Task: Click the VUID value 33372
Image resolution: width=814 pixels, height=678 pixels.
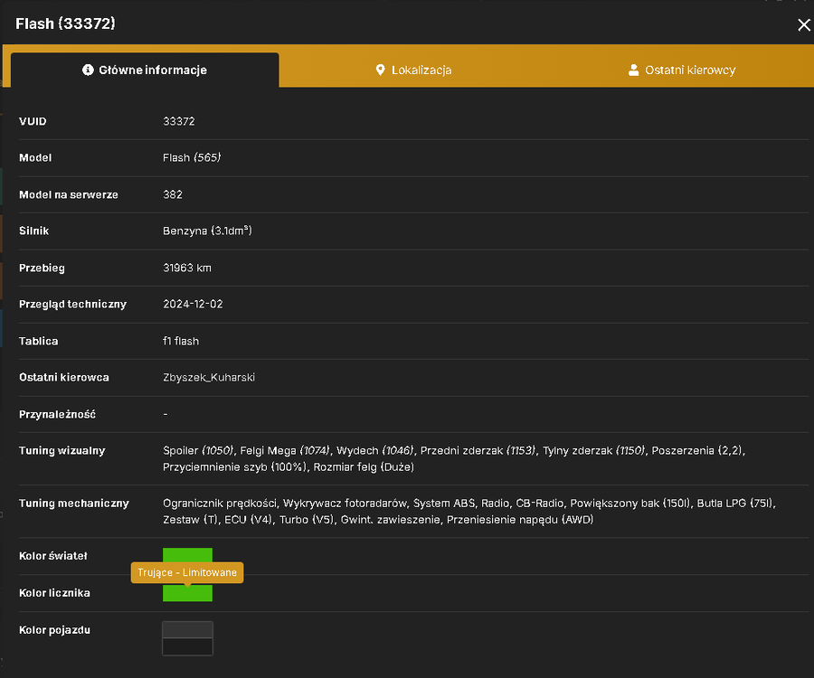Action: point(178,121)
